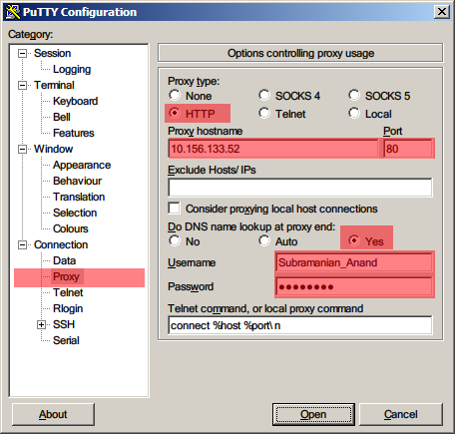Collapse the Terminal tree node
This screenshot has width=455, height=434.
(x=22, y=85)
